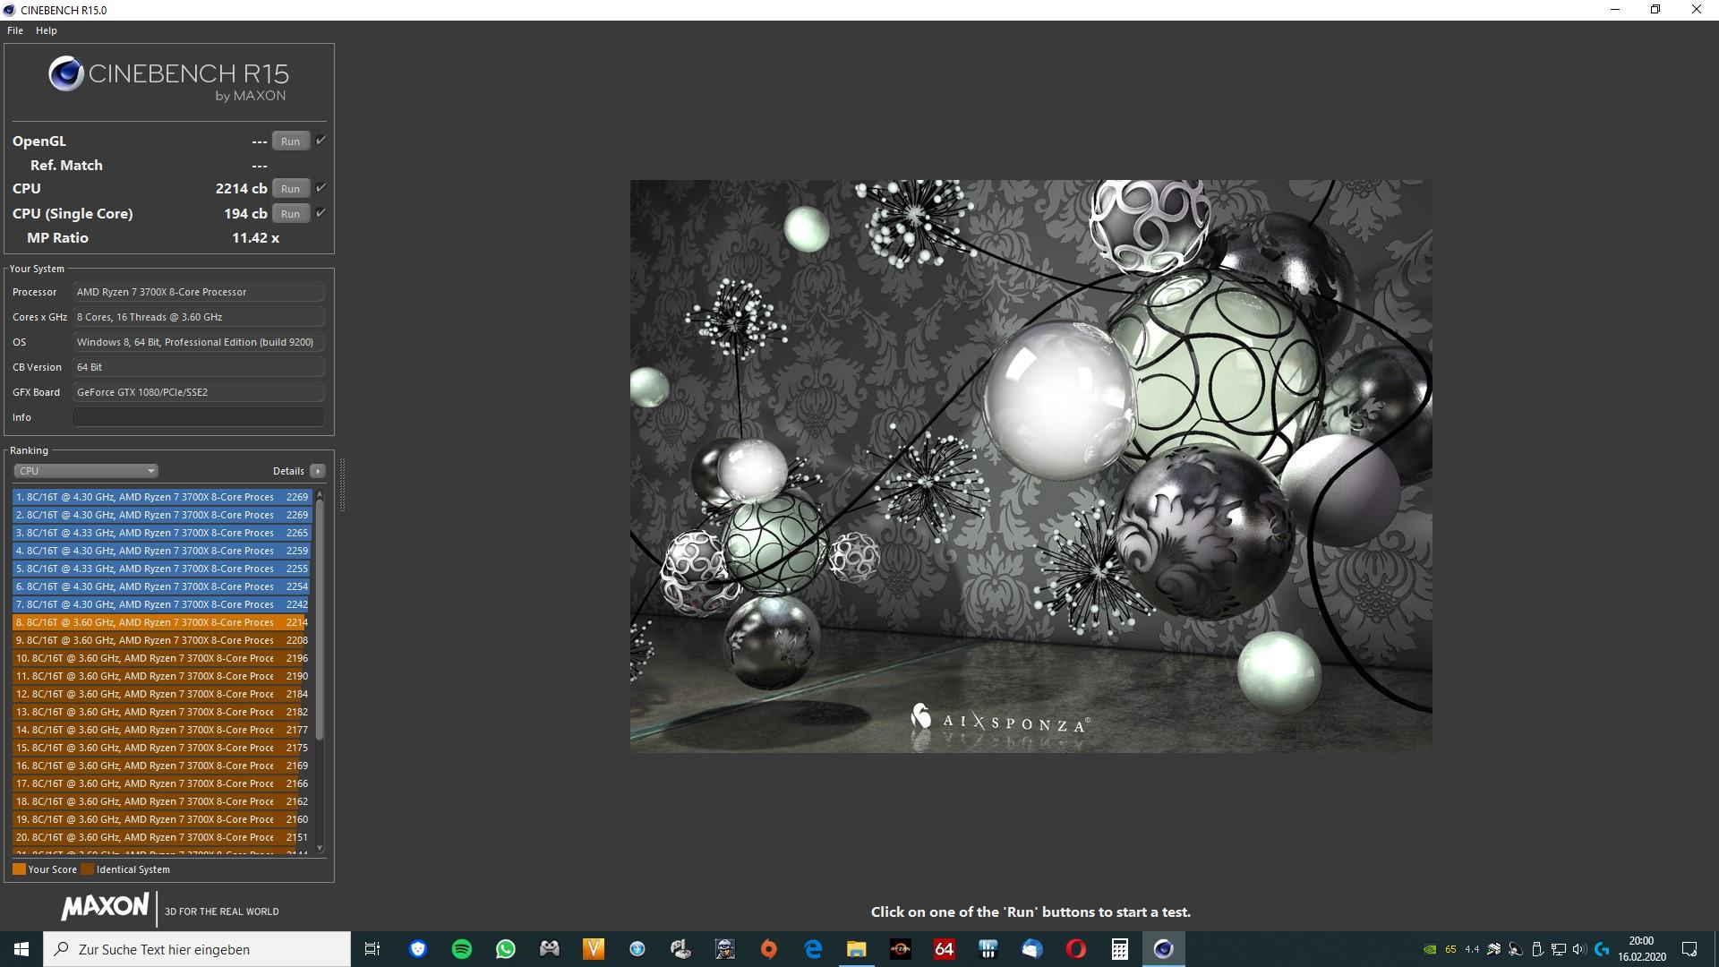Open Thunderbird from the taskbar
The height and width of the screenshot is (967, 1719).
[1032, 949]
